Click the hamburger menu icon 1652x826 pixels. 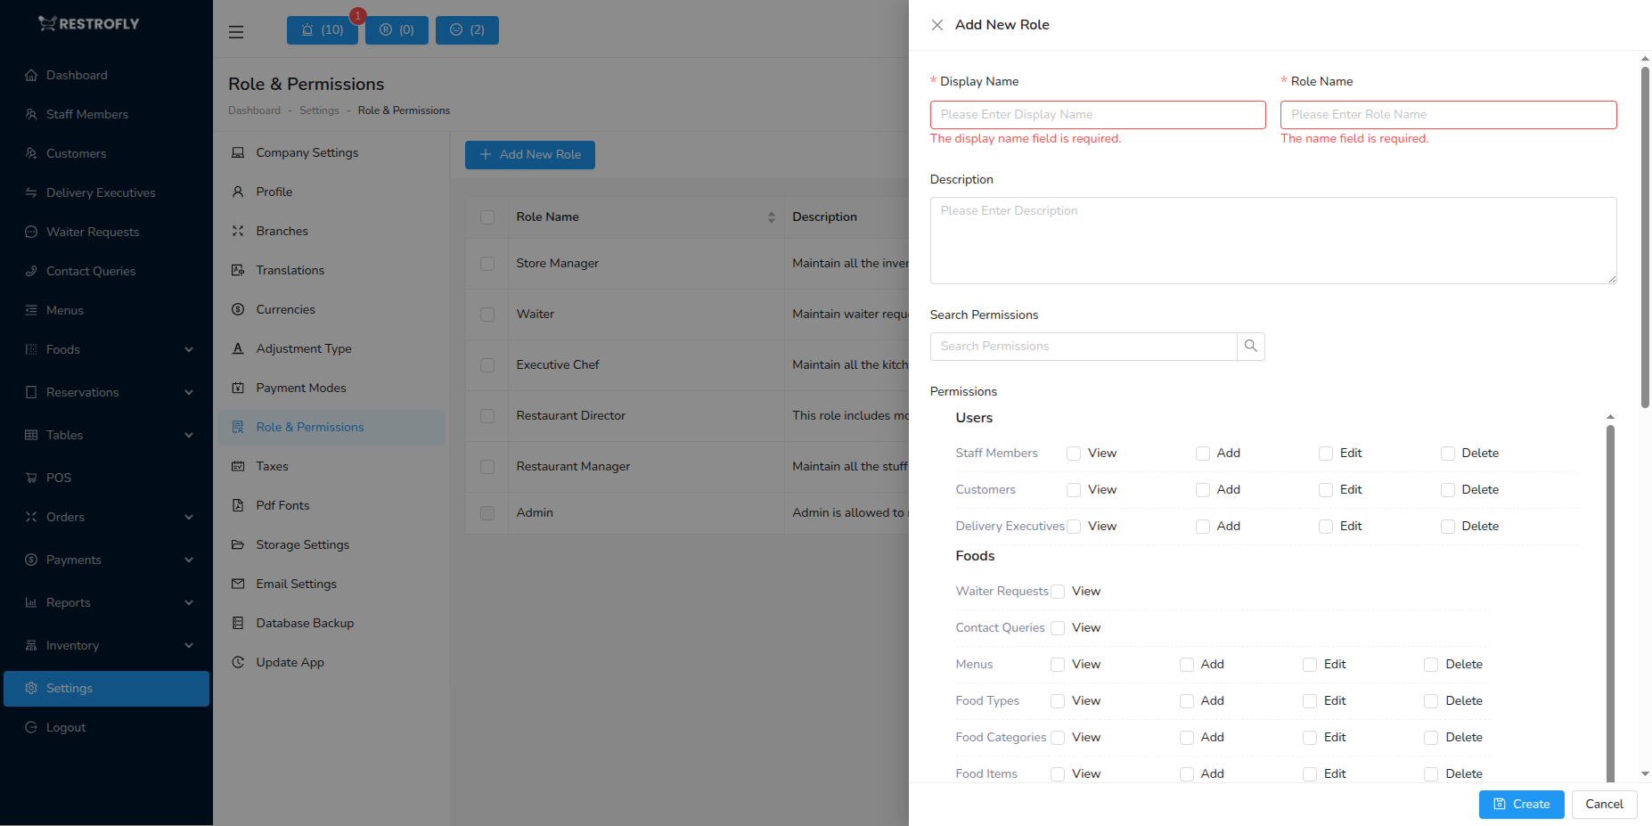click(236, 32)
